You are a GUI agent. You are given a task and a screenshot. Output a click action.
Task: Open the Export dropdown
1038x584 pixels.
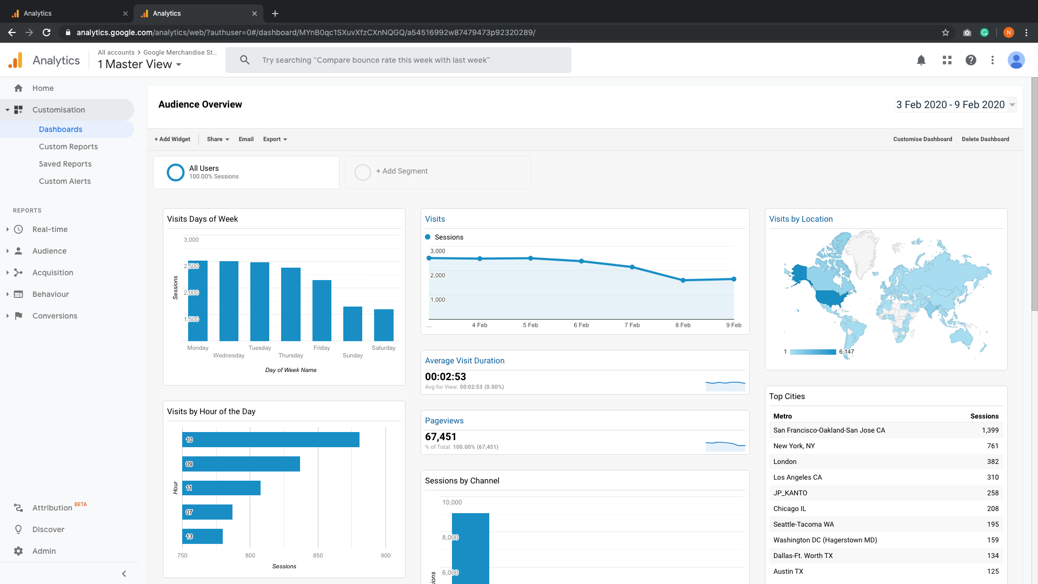[x=275, y=139]
